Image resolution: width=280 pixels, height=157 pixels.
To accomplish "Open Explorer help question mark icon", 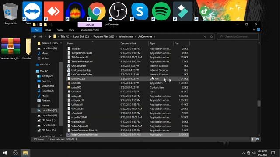I will click(259, 30).
